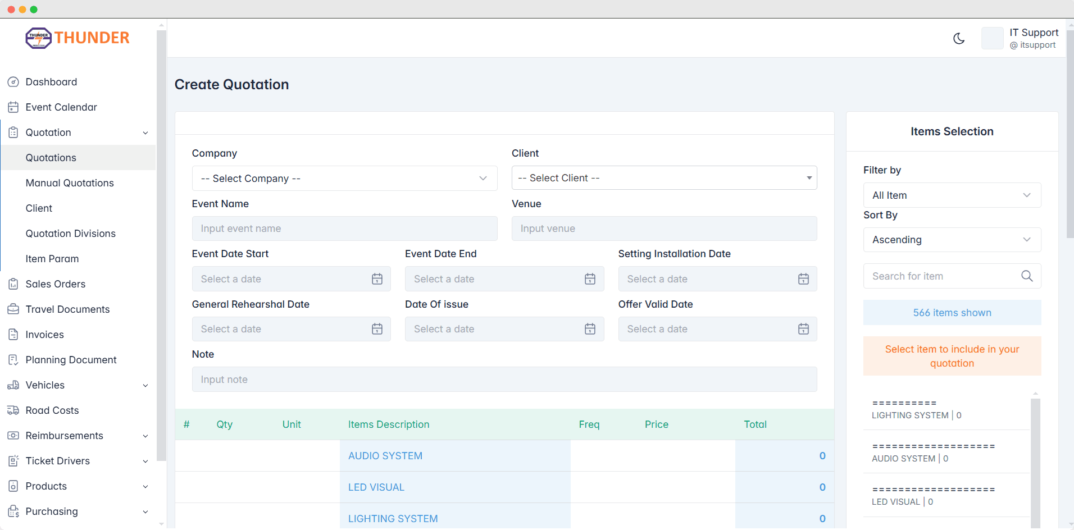Click the items list vertical scrollbar

pos(1035,463)
